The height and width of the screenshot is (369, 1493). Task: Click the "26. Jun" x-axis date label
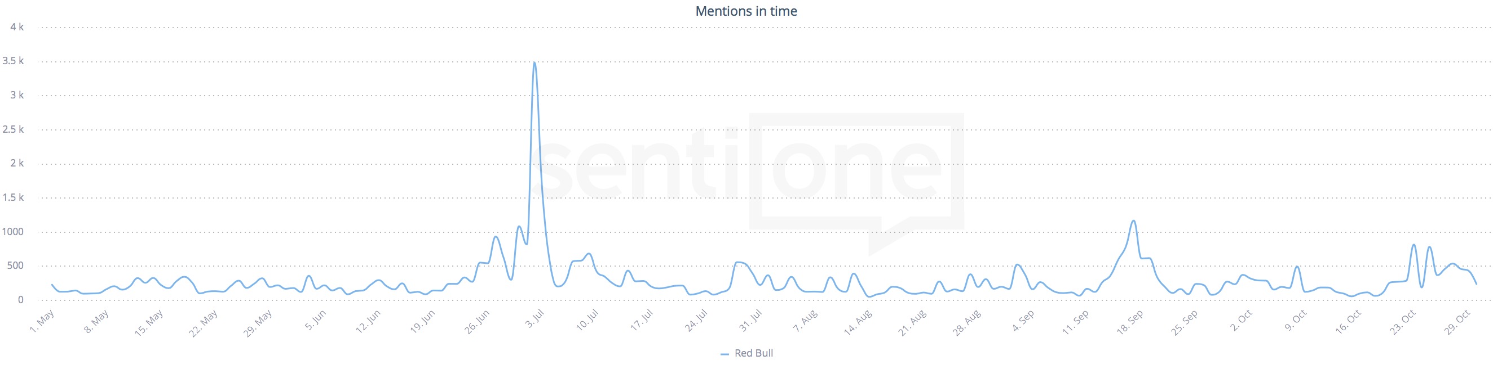tap(477, 322)
